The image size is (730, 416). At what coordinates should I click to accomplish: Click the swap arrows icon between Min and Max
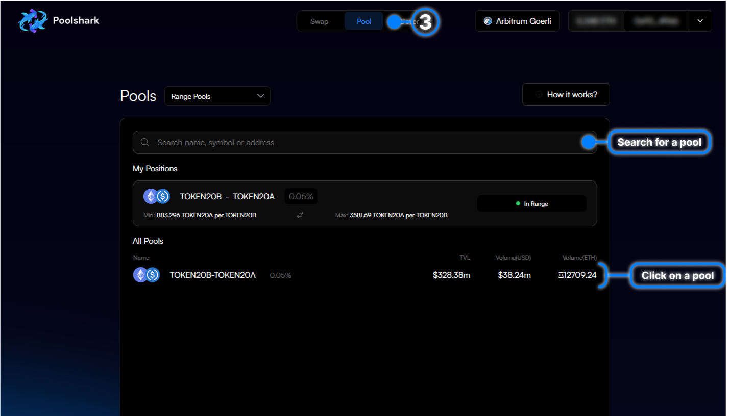tap(300, 215)
